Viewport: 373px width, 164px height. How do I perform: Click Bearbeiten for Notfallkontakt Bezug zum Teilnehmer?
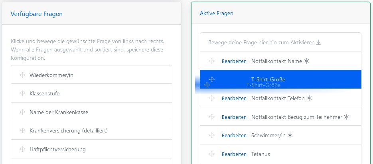(234, 117)
